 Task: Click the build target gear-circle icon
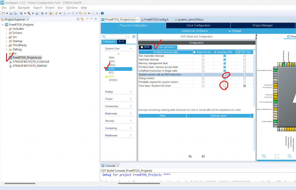point(21,13)
